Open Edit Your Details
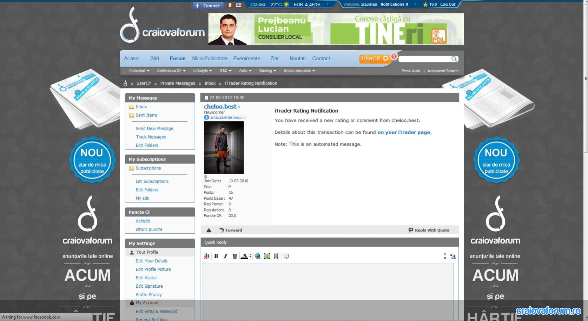This screenshot has height=321, width=588. pos(152,261)
